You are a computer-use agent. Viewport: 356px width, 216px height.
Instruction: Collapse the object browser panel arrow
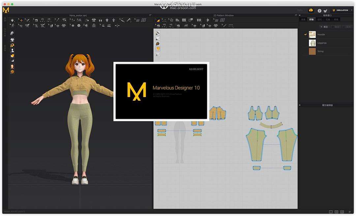(300, 15)
